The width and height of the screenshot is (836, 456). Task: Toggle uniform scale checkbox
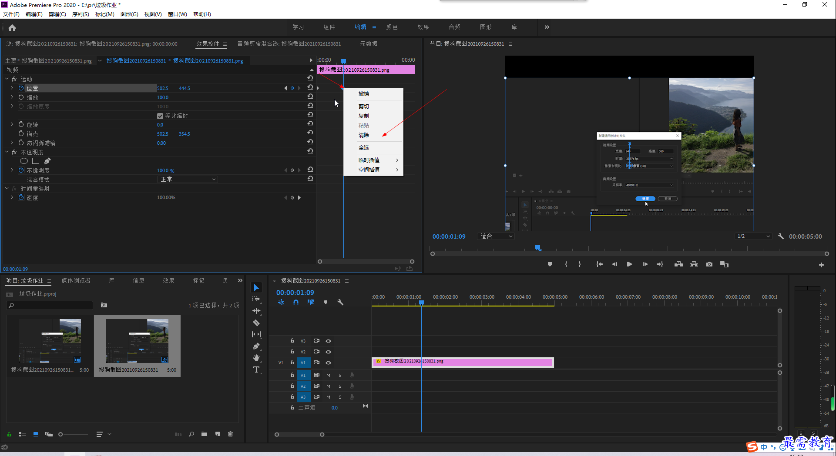point(160,116)
